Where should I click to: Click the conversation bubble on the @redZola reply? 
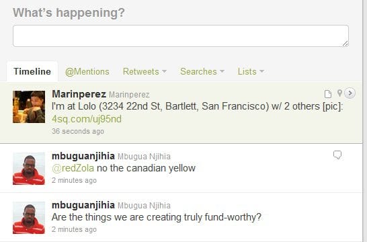(x=337, y=155)
